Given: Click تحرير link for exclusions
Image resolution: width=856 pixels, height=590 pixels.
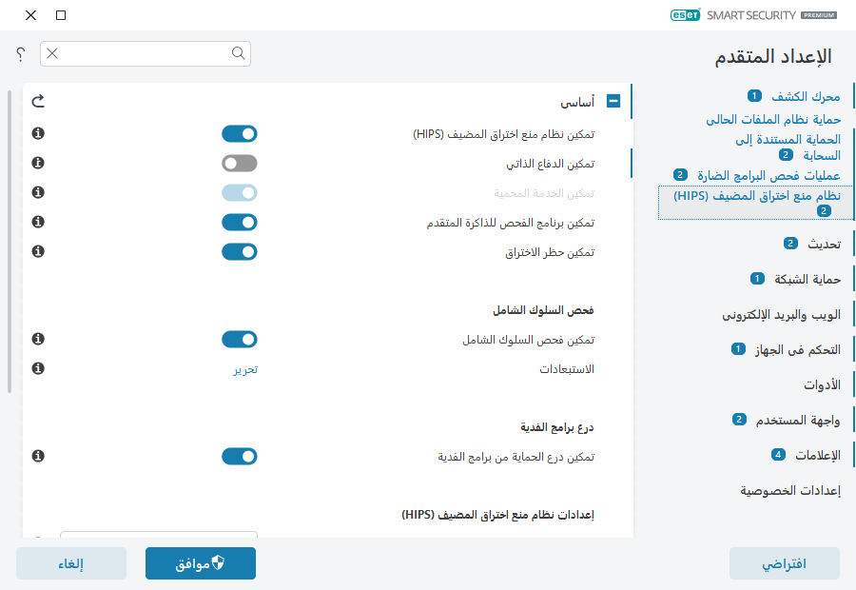Looking at the screenshot, I should point(245,369).
